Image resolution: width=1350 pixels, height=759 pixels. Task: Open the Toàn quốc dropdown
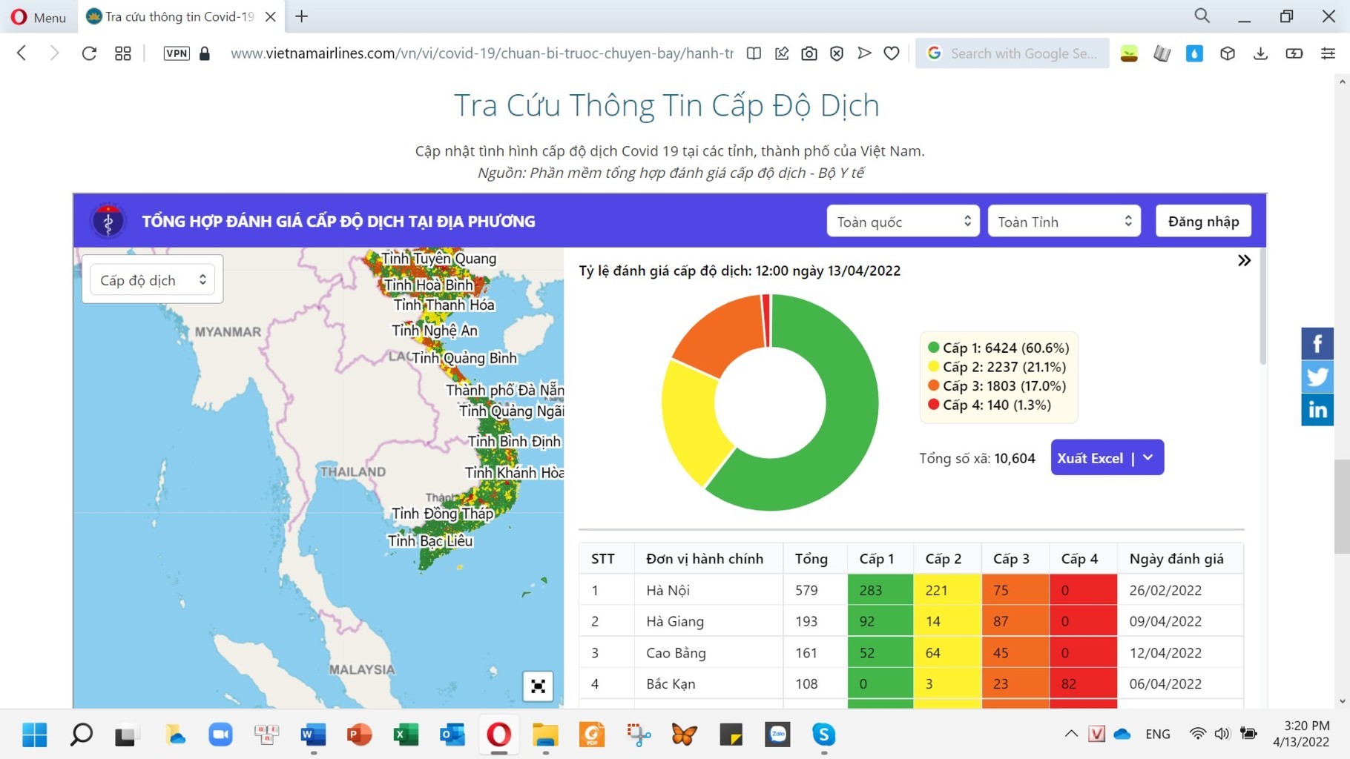(x=903, y=222)
